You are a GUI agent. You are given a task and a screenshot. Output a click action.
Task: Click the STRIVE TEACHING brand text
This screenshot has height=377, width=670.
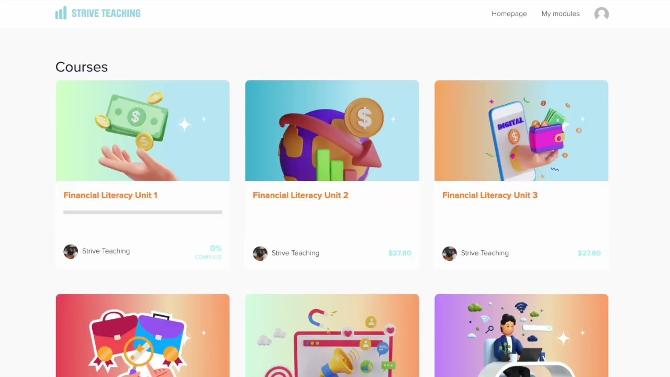tap(106, 14)
